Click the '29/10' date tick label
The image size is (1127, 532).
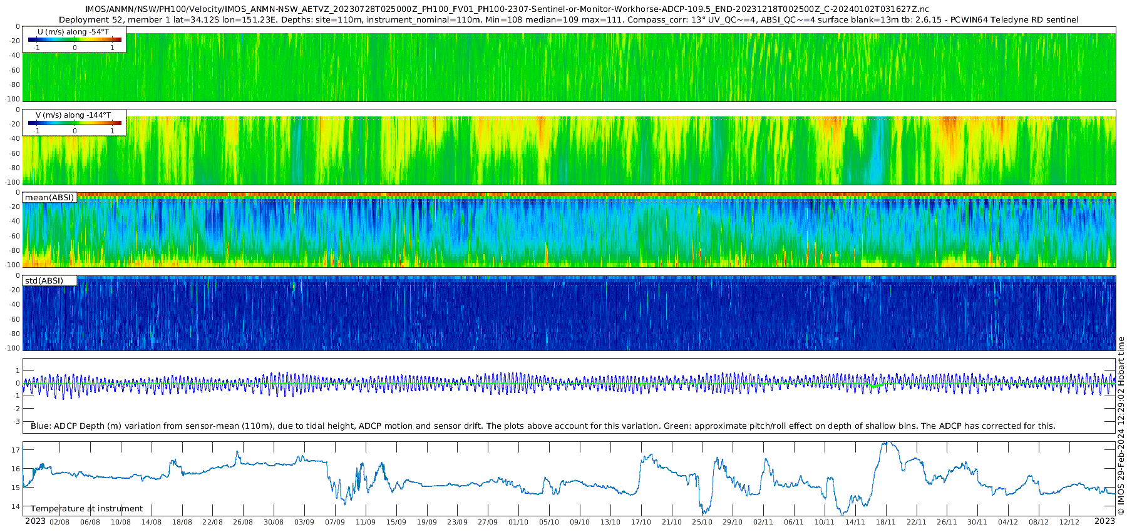coord(733,522)
